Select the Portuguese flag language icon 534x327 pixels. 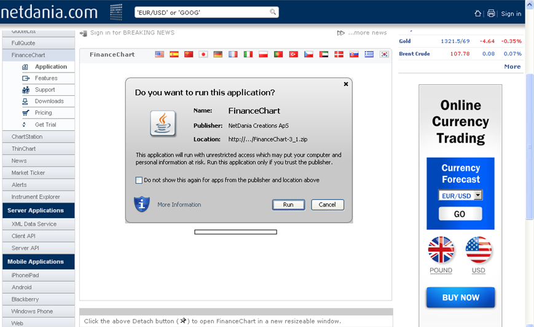[x=278, y=54]
